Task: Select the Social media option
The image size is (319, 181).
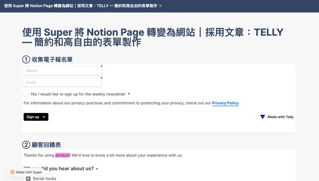Action: coord(41,178)
